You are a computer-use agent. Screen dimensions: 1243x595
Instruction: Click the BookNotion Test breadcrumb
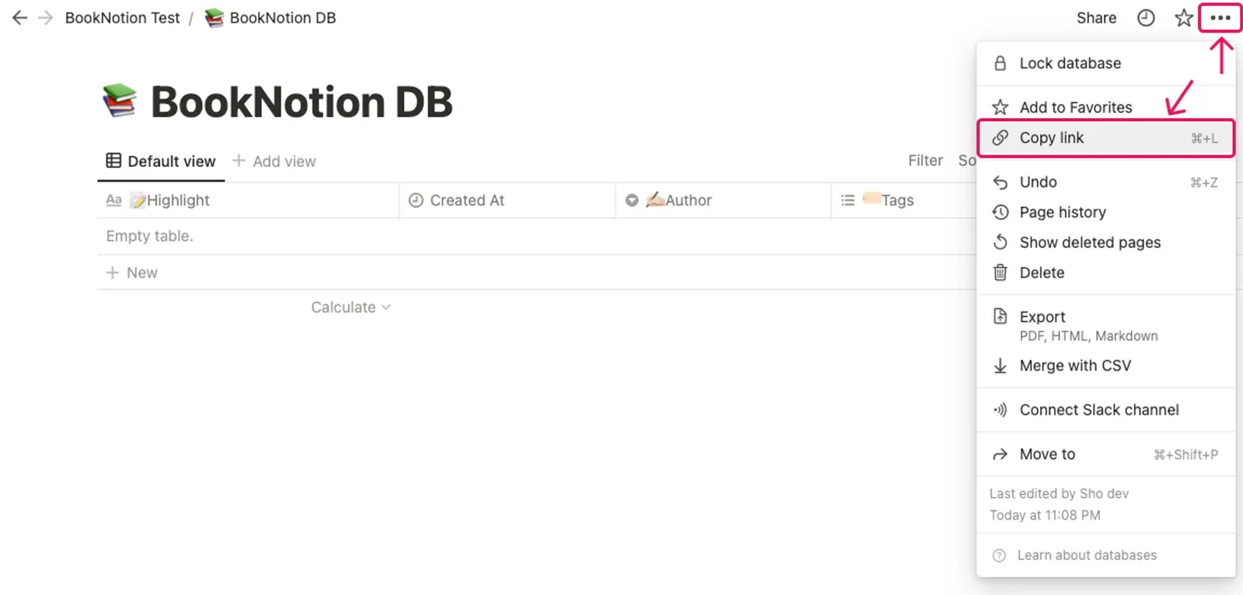click(x=122, y=18)
